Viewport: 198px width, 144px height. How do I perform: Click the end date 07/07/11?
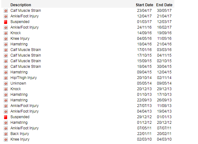point(164,128)
